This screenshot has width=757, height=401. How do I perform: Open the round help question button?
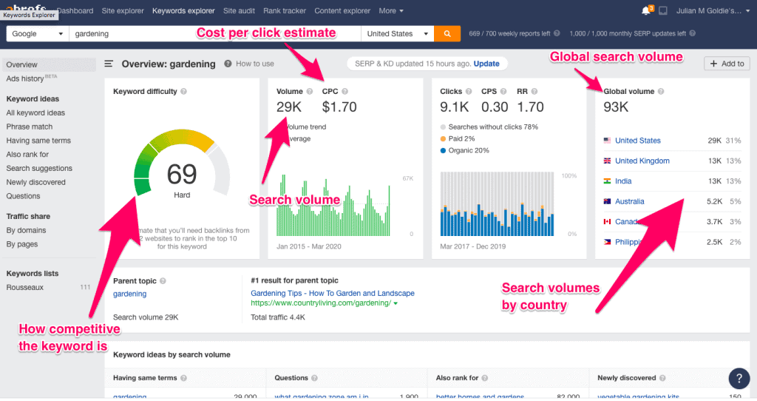coord(739,379)
